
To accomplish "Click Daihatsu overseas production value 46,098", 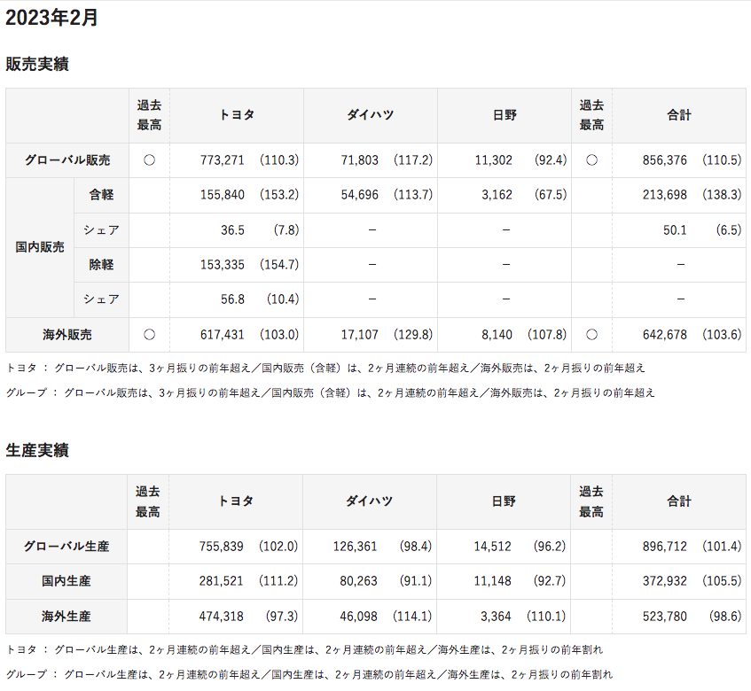I will [359, 616].
